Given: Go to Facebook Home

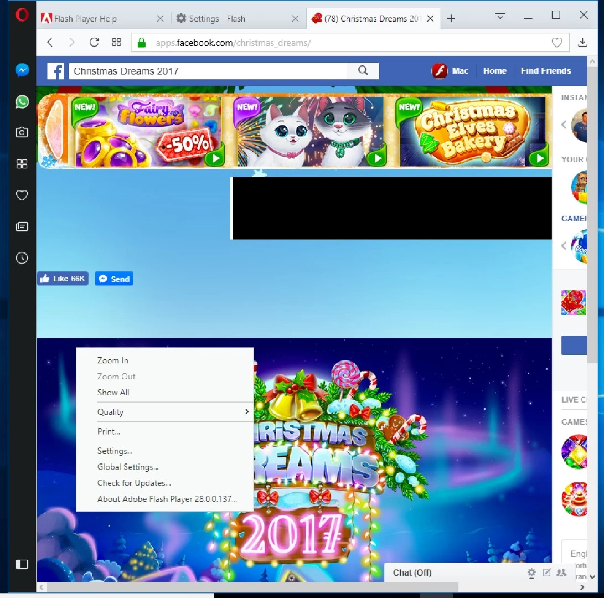Looking at the screenshot, I should point(494,71).
